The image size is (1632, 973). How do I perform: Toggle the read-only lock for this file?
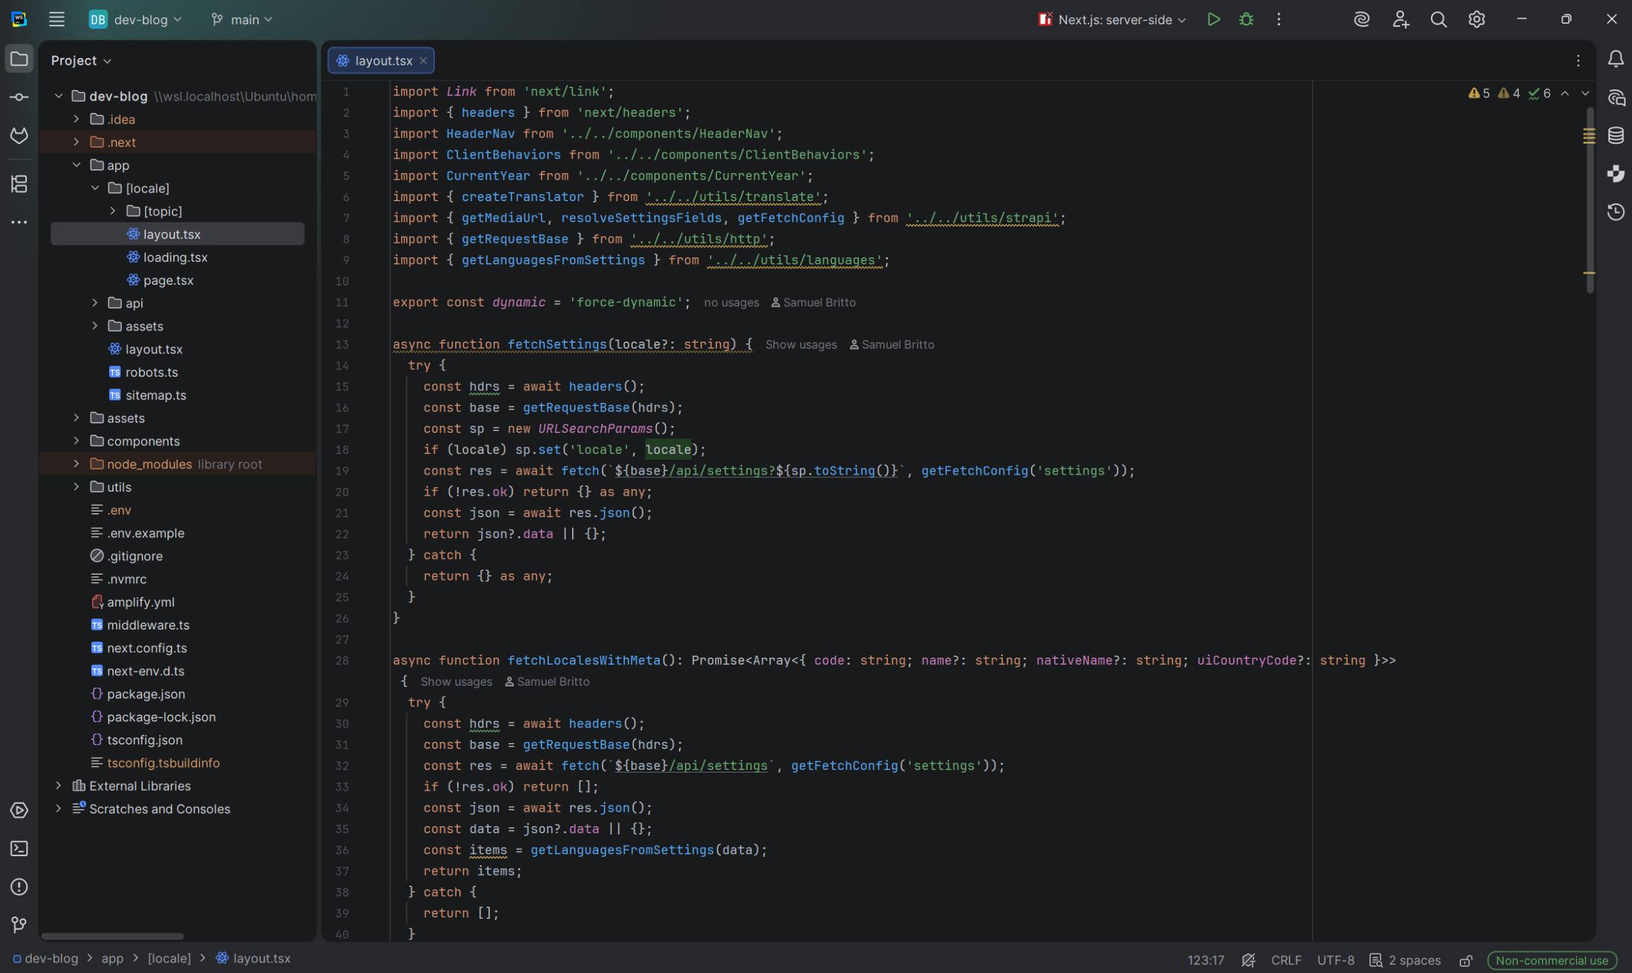(1466, 961)
